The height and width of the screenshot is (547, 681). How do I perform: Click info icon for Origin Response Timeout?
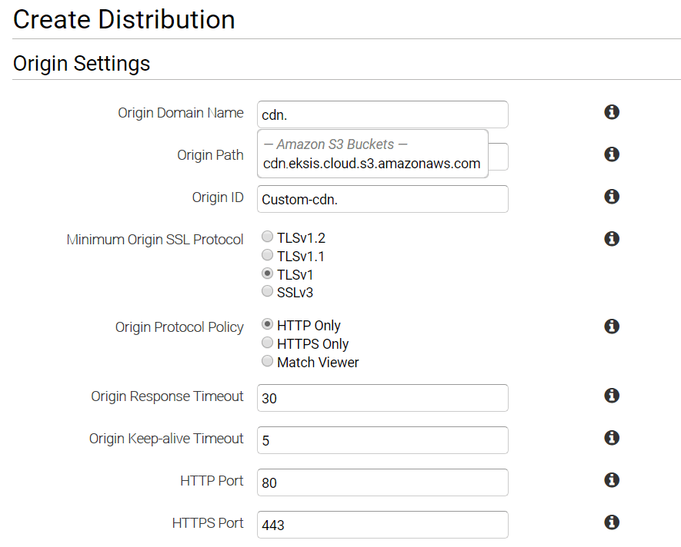[612, 396]
